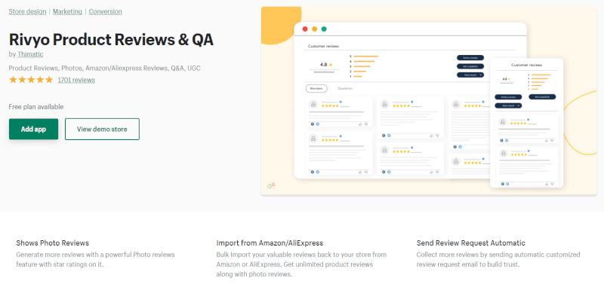
Task: Click 'Collect more reviews by sending' description
Action: 498,259
